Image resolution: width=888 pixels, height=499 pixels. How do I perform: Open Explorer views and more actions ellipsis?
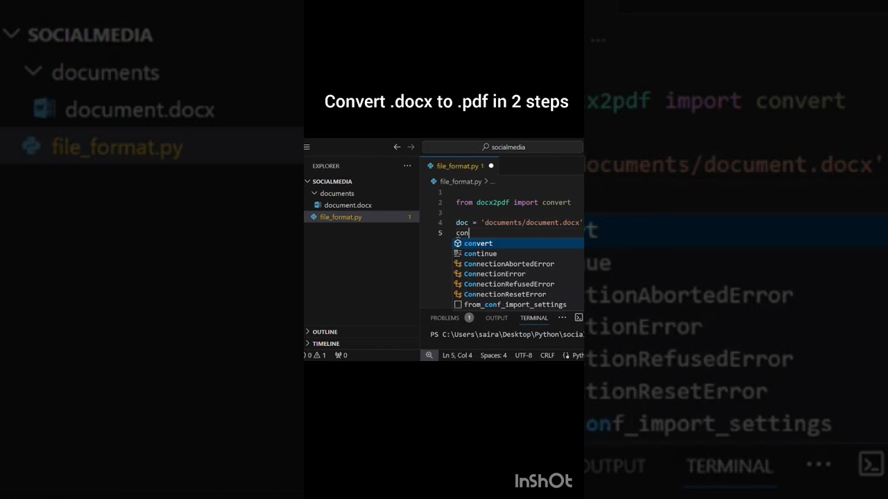tap(407, 166)
